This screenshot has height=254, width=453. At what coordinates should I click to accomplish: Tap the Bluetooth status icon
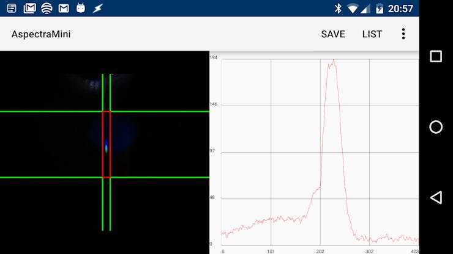coord(338,9)
